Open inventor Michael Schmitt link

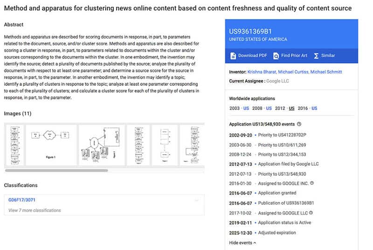click(326, 72)
